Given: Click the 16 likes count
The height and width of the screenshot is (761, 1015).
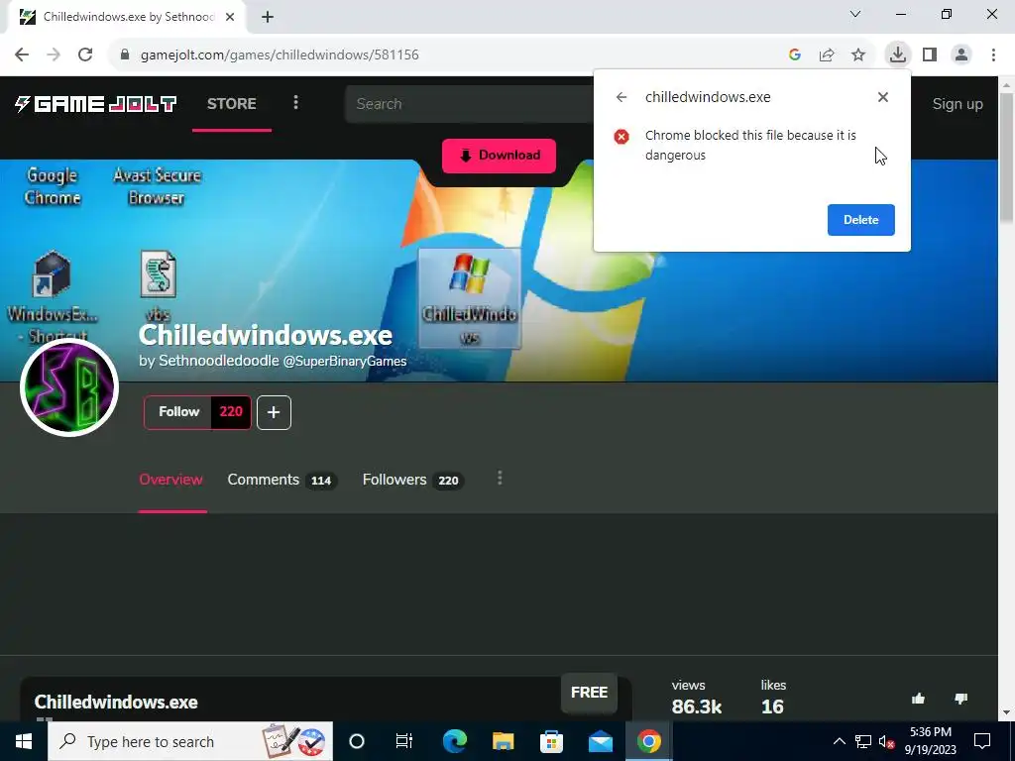Looking at the screenshot, I should click(x=772, y=707).
